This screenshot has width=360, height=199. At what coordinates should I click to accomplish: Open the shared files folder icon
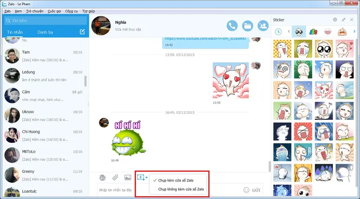[x=248, y=26]
